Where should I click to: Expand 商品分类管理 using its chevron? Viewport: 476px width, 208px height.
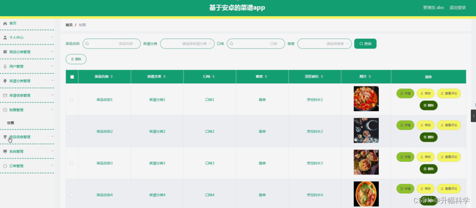click(52, 52)
